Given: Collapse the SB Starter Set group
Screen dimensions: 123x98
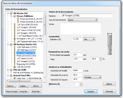Looking at the screenshot, I should click(8, 13).
